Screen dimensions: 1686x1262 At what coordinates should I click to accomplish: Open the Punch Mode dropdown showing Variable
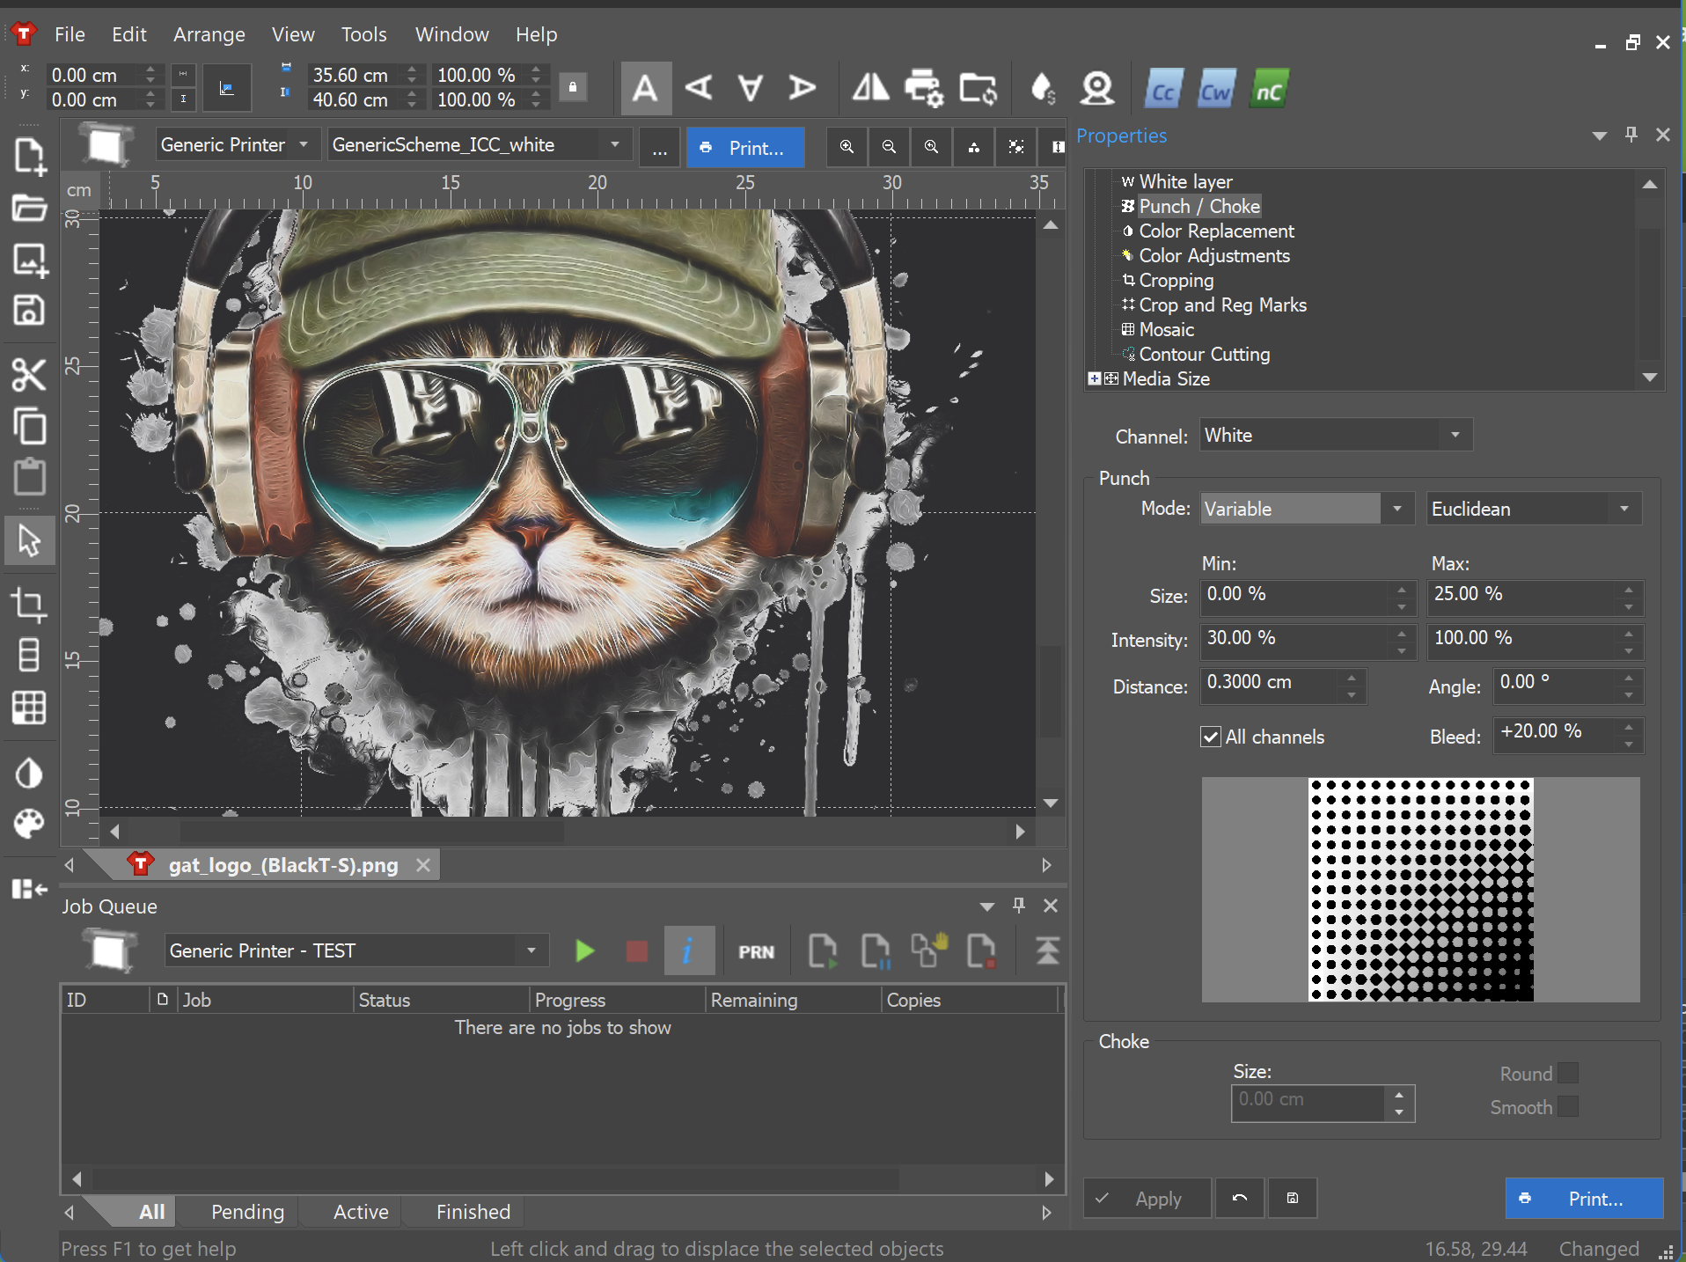pos(1306,510)
